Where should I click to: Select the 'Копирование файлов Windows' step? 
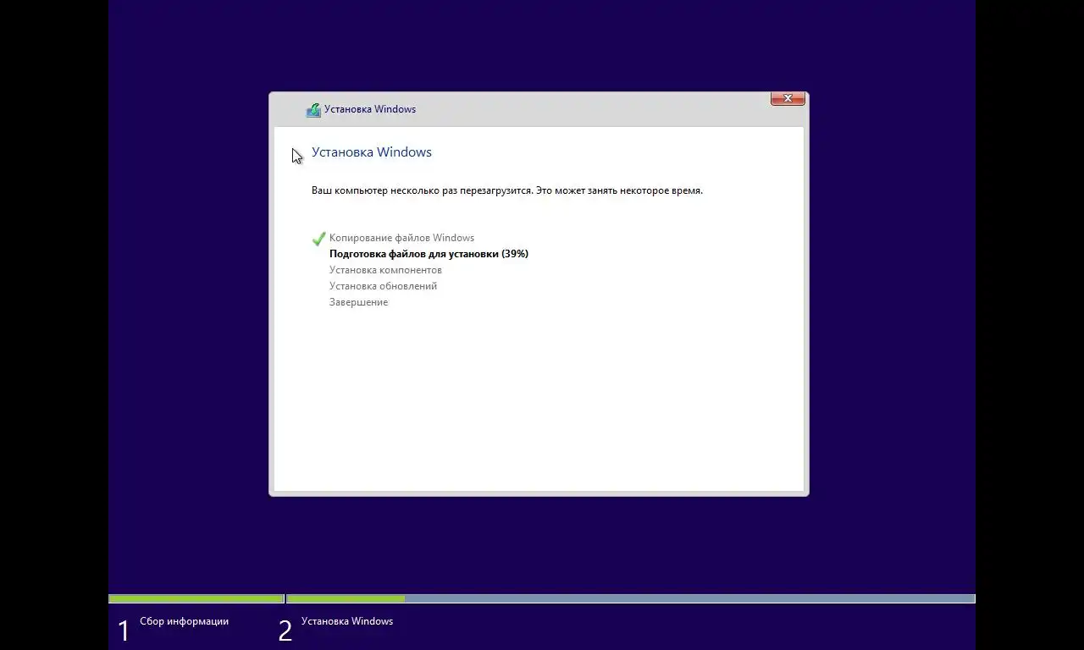(x=401, y=238)
